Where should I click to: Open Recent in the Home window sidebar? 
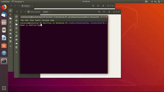coord(10,10)
